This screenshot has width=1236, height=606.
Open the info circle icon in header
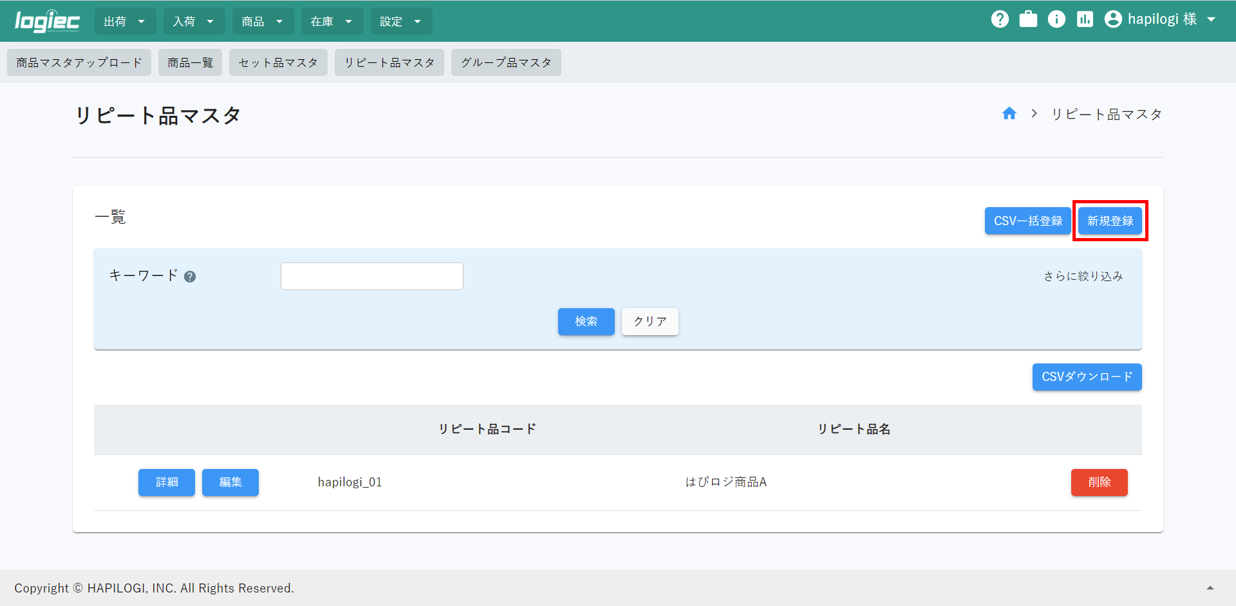(x=1056, y=19)
